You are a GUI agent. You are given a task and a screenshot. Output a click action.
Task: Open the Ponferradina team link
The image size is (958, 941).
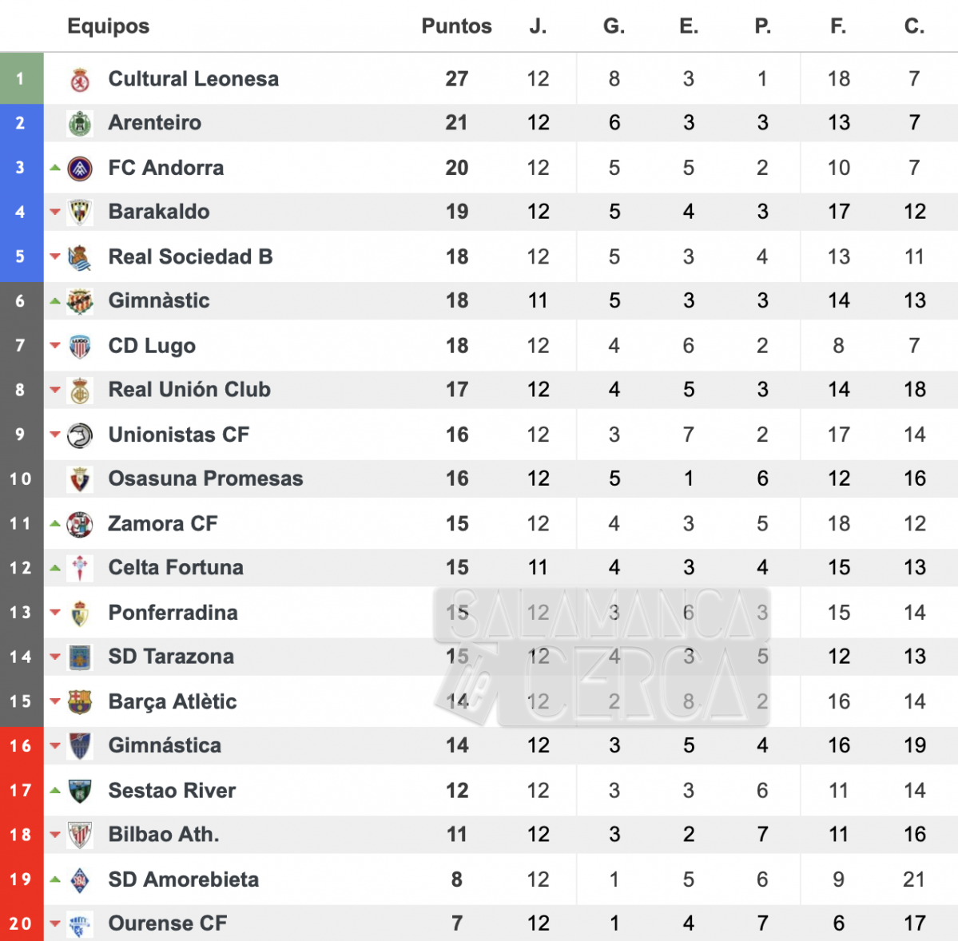point(173,613)
